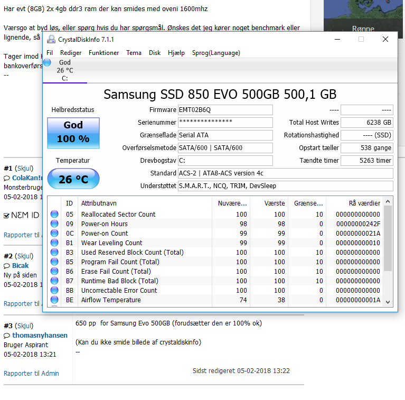Click the SMART list scrollbar thumb
The height and width of the screenshot is (400, 405).
pos(388,238)
